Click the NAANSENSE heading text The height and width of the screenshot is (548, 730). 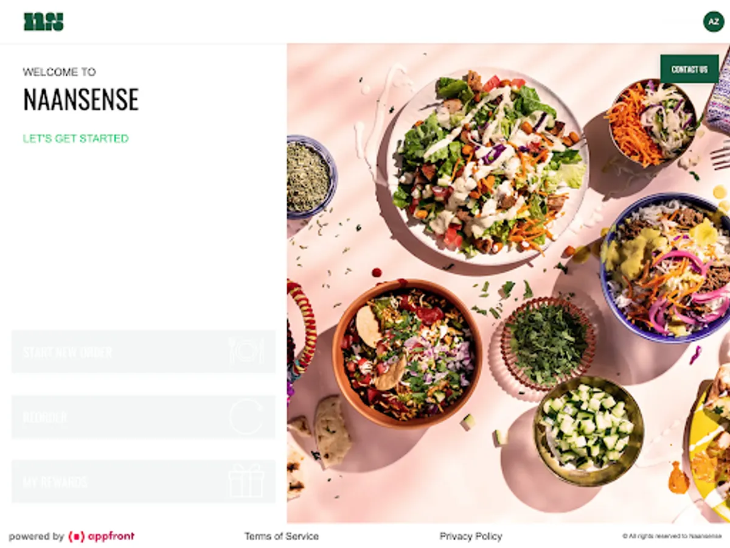click(x=81, y=99)
